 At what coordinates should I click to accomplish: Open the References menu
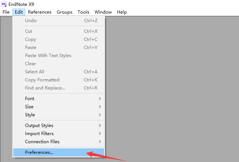tap(40, 12)
